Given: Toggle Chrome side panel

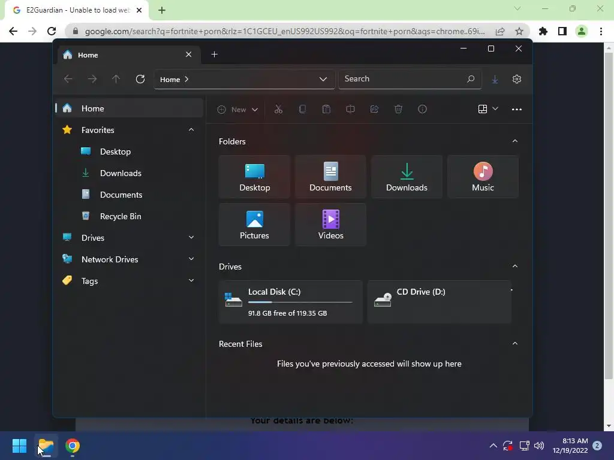Looking at the screenshot, I should pyautogui.click(x=562, y=31).
